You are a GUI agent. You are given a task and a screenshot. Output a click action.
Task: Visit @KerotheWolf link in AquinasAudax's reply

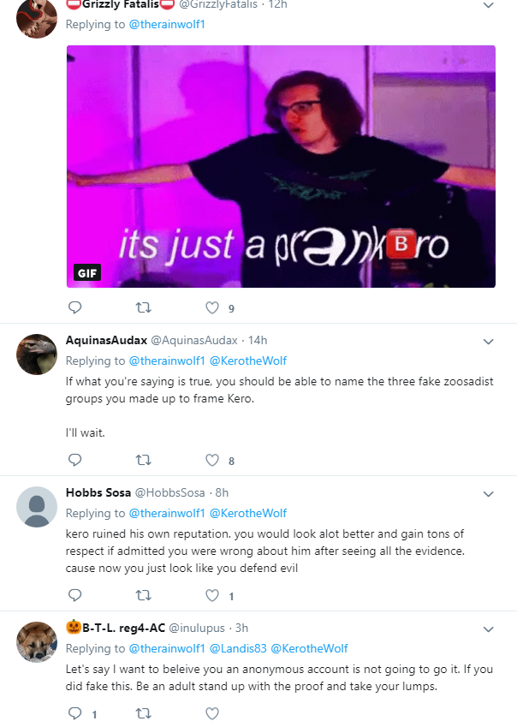(x=248, y=361)
